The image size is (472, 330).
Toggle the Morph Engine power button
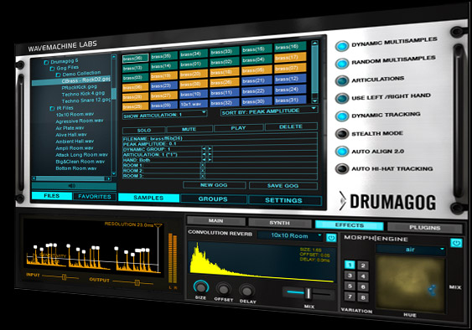456,243
